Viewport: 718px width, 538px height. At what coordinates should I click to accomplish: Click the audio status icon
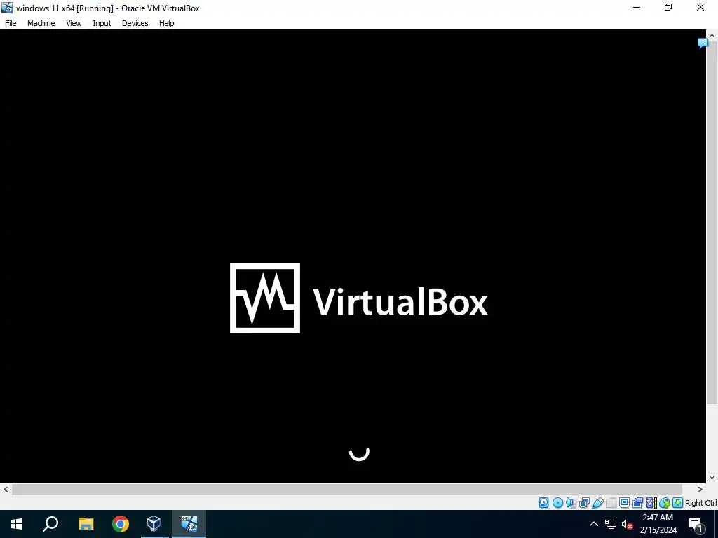click(571, 503)
